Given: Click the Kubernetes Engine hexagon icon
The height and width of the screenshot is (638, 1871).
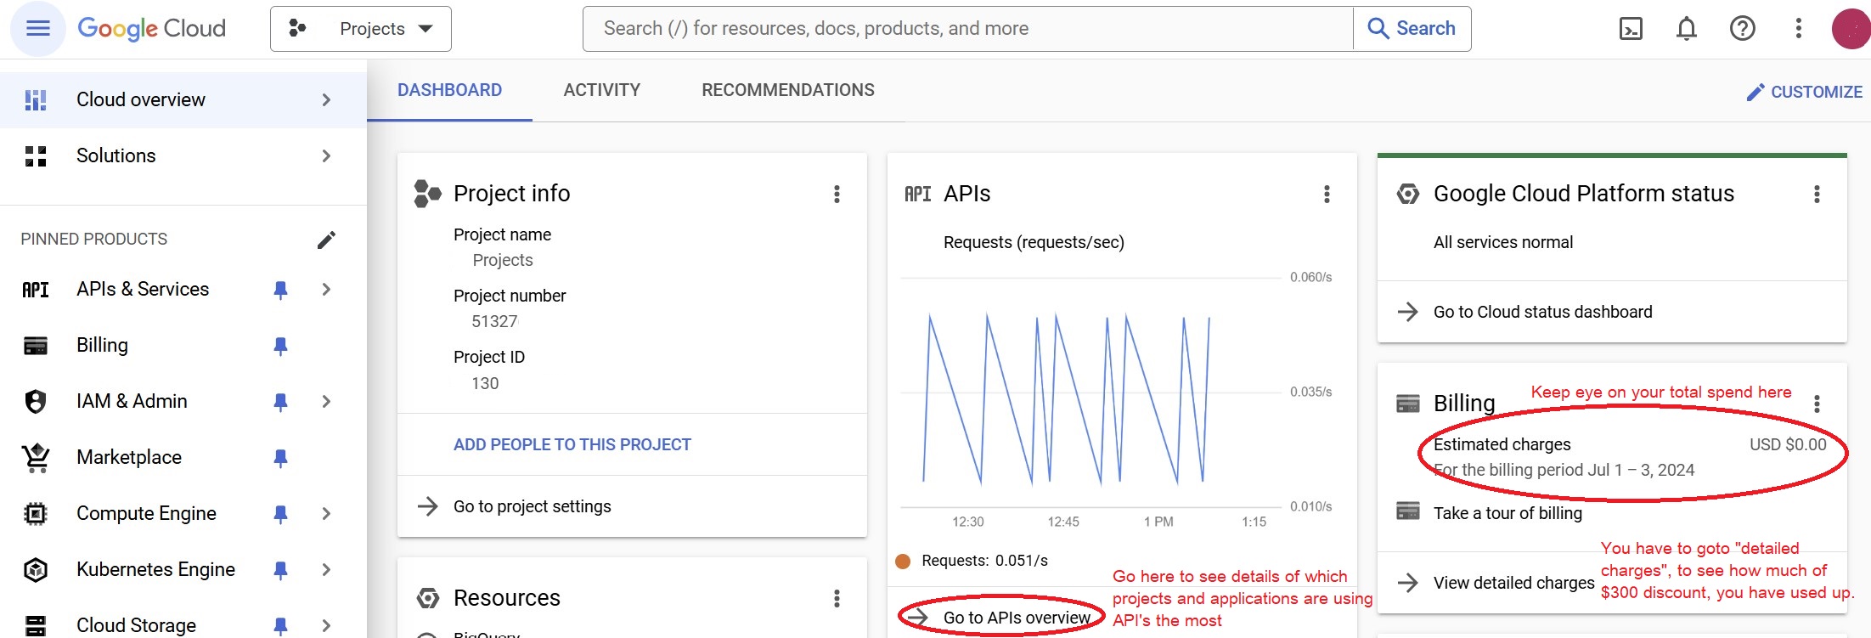Looking at the screenshot, I should [x=36, y=570].
